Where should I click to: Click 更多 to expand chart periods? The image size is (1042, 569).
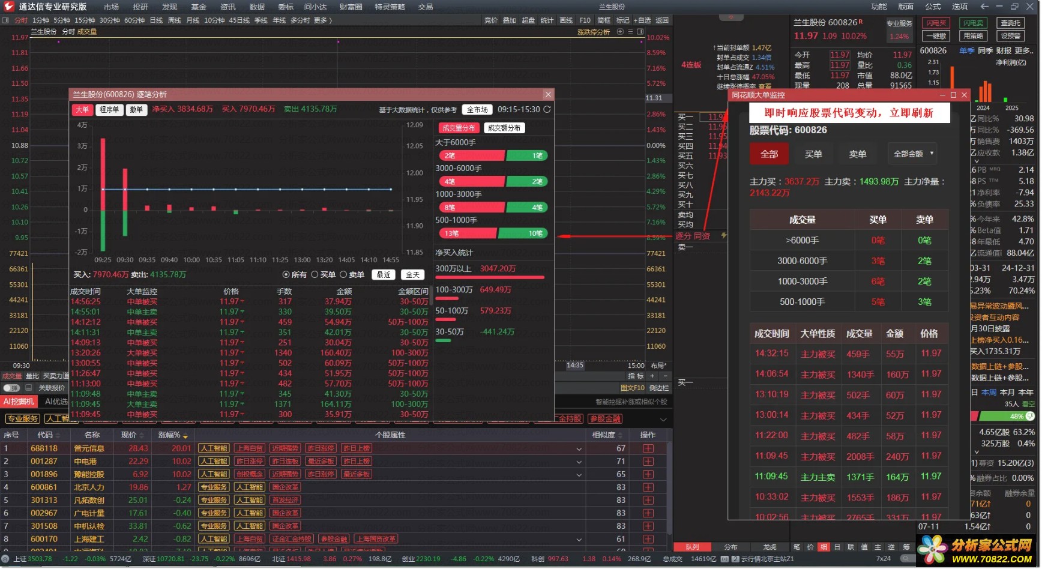point(323,20)
